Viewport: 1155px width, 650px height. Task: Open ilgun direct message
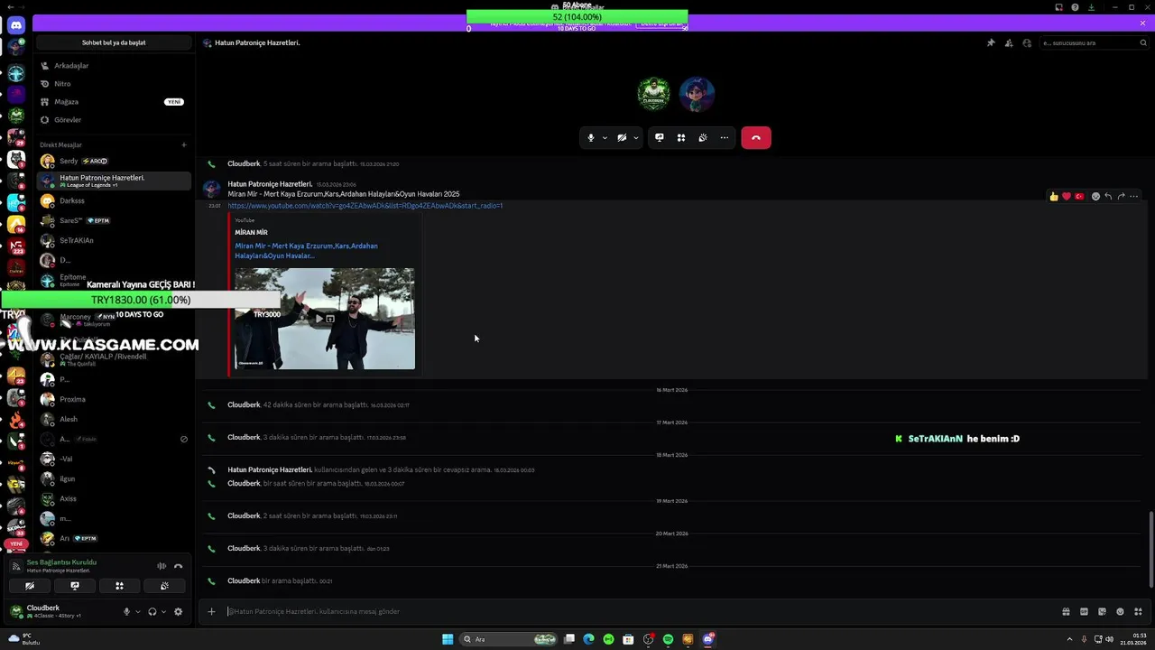(113, 478)
